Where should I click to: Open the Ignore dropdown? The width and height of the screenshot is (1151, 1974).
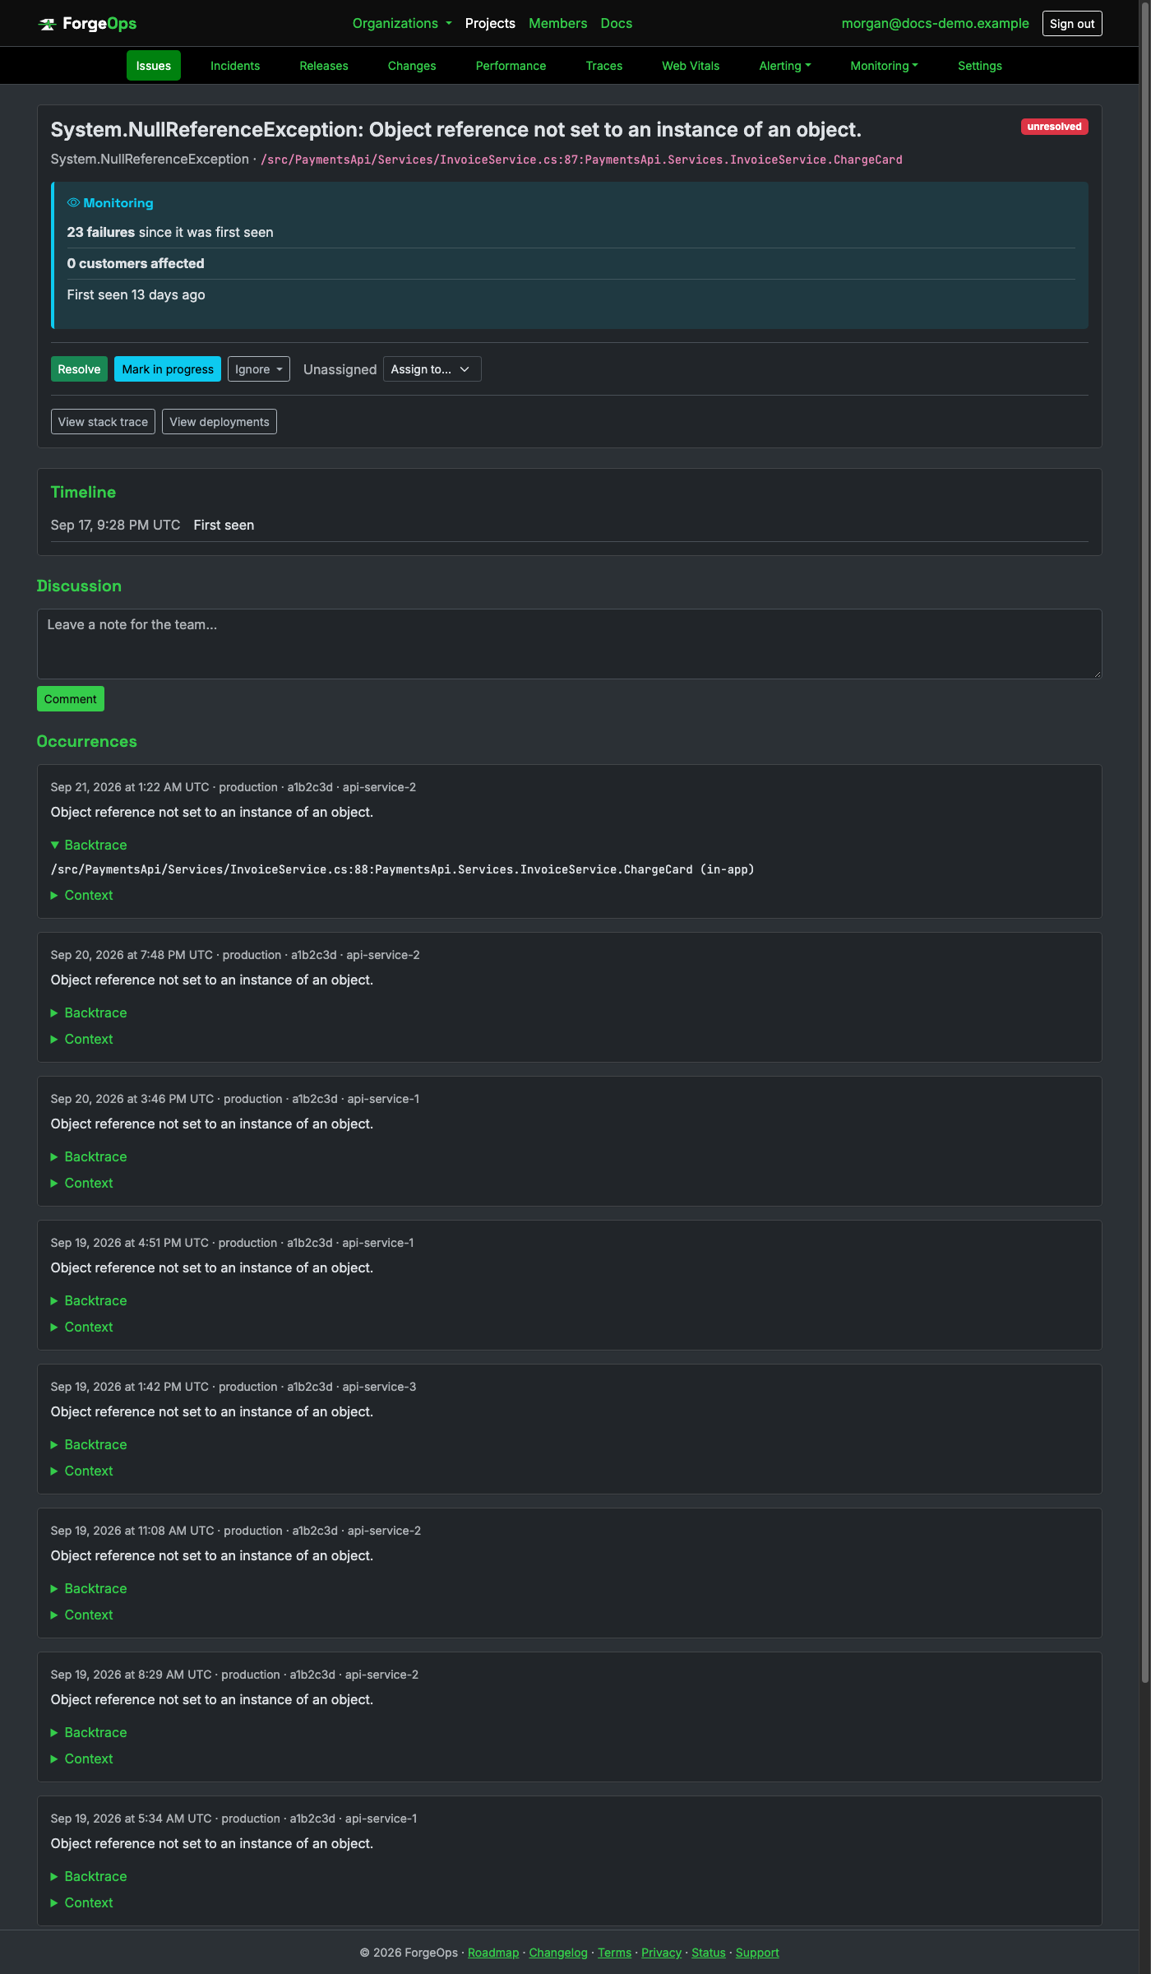(259, 369)
